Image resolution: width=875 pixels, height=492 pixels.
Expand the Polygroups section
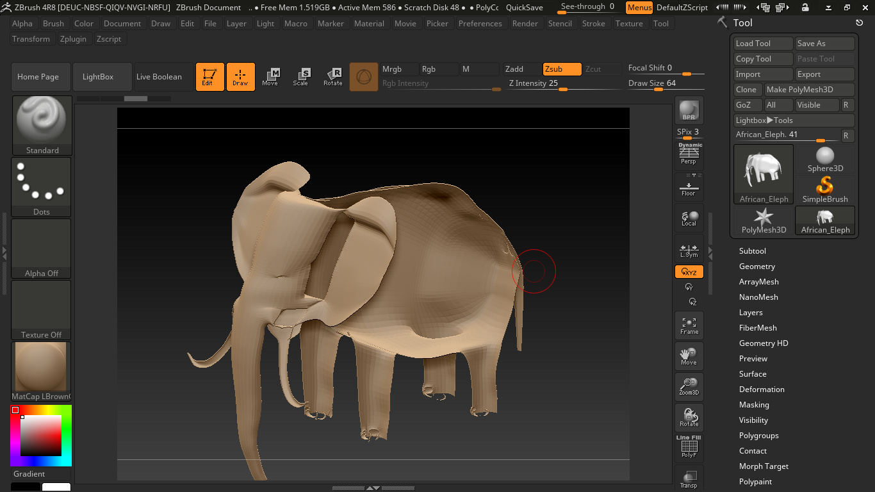pos(759,436)
